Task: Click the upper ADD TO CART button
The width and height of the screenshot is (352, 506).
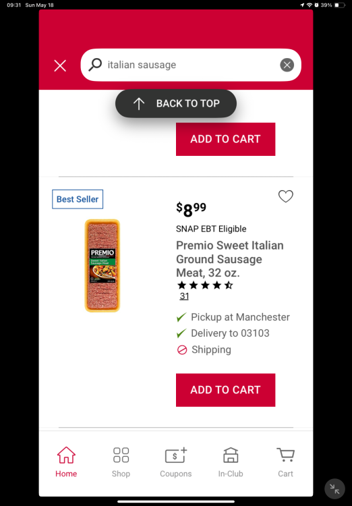Action: point(225,139)
